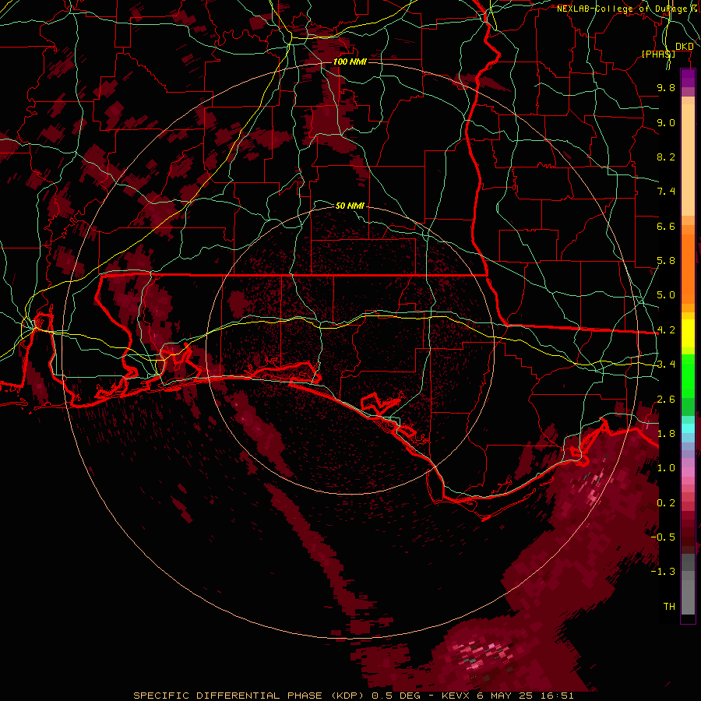This screenshot has width=701, height=701.
Task: Select the 1.0 legend value
Action: [x=666, y=468]
